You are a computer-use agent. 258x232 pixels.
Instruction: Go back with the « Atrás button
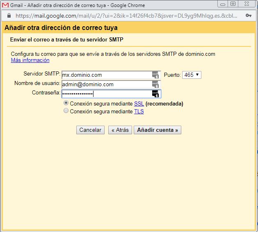(120, 130)
